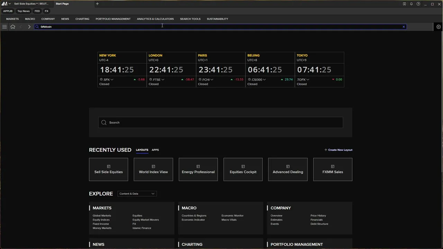Viewport: 443px width, 249px height.
Task: Open Countries & Regions link
Action: (x=194, y=215)
